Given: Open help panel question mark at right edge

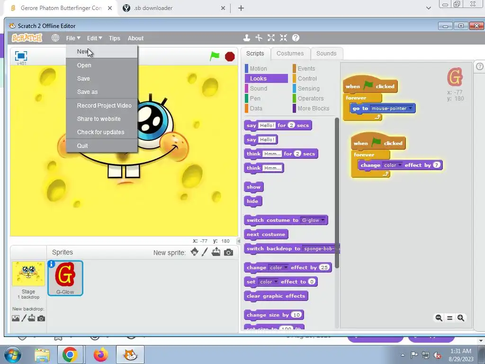Looking at the screenshot, I should tap(479, 66).
